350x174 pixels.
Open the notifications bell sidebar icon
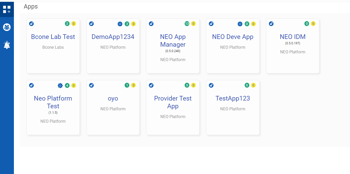pos(7,45)
